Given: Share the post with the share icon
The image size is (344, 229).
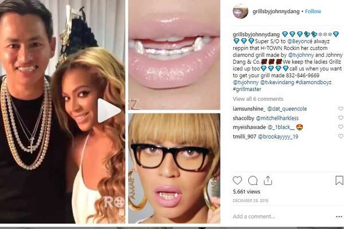Looking at the screenshot, I should pos(268,180).
